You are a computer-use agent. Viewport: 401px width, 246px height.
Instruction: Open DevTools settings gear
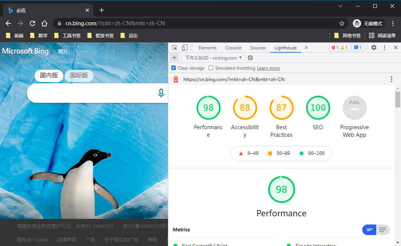[x=374, y=47]
